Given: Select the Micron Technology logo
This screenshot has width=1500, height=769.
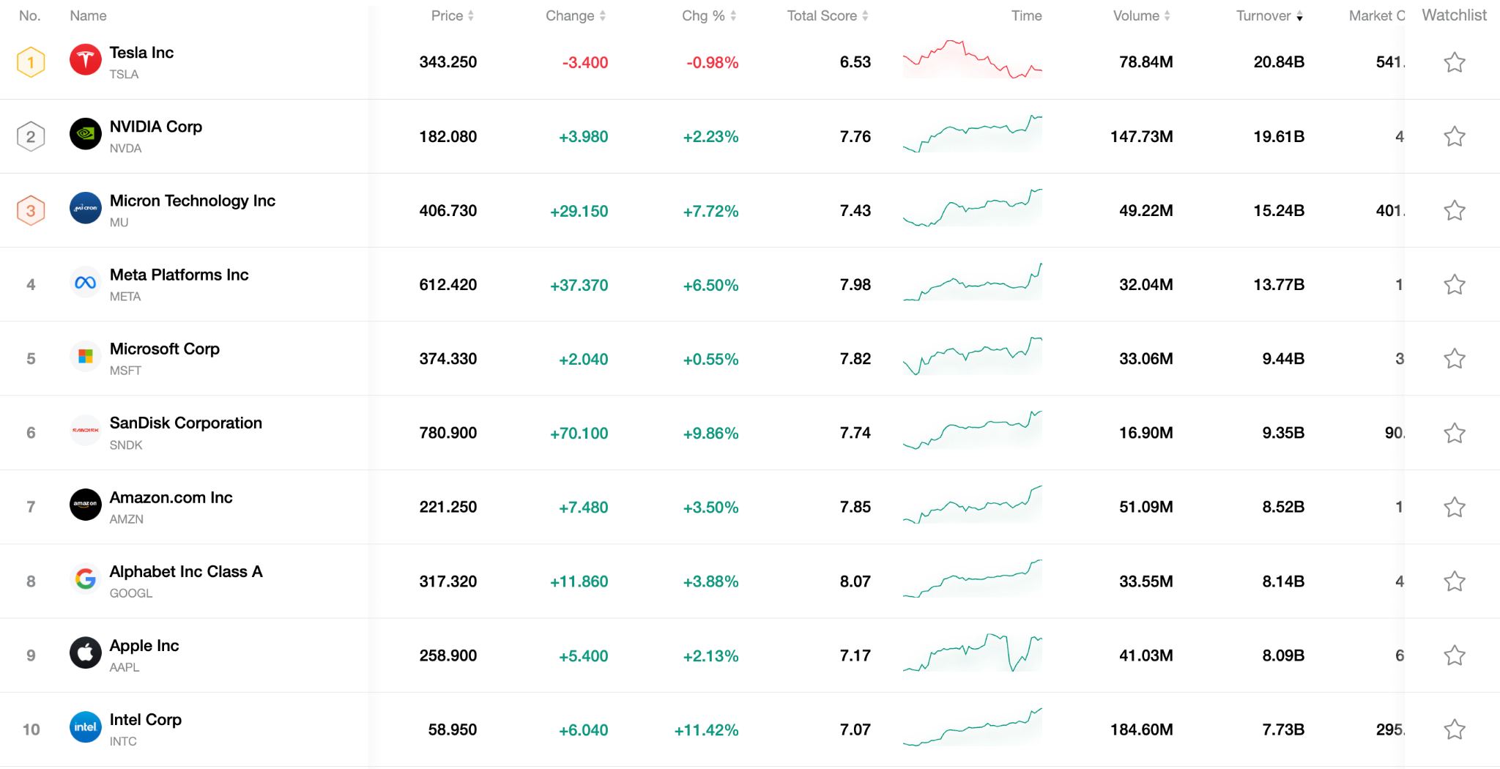Looking at the screenshot, I should pos(86,209).
